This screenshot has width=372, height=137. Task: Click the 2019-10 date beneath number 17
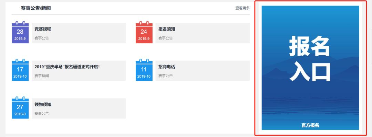[x=20, y=77]
